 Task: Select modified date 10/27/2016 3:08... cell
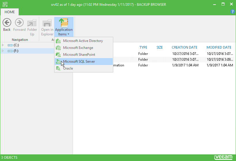[220, 60]
